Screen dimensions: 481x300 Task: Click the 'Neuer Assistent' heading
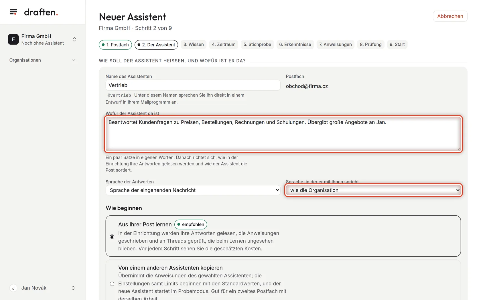133,17
